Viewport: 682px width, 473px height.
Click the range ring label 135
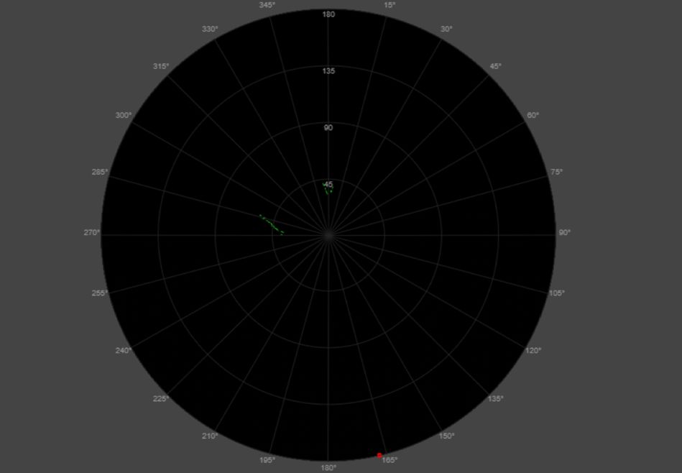click(x=328, y=71)
